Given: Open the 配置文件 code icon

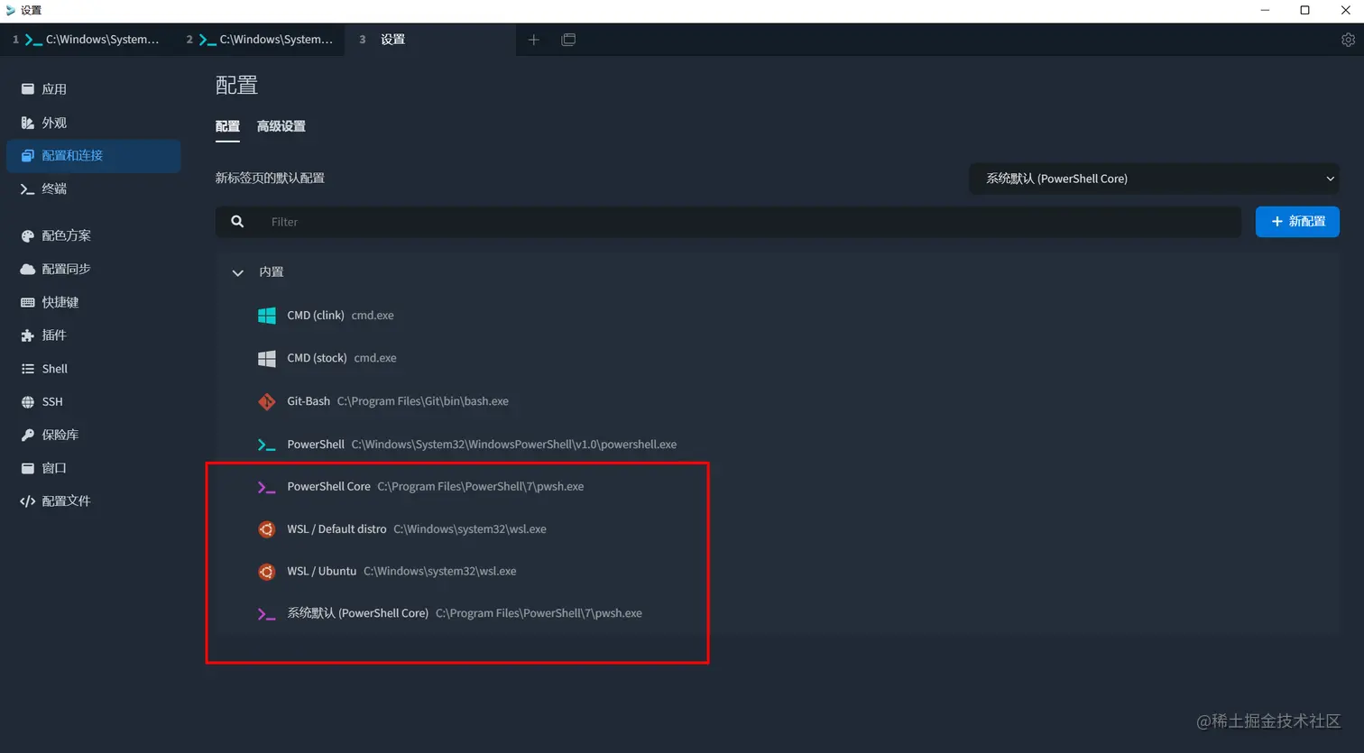Looking at the screenshot, I should [x=28, y=501].
